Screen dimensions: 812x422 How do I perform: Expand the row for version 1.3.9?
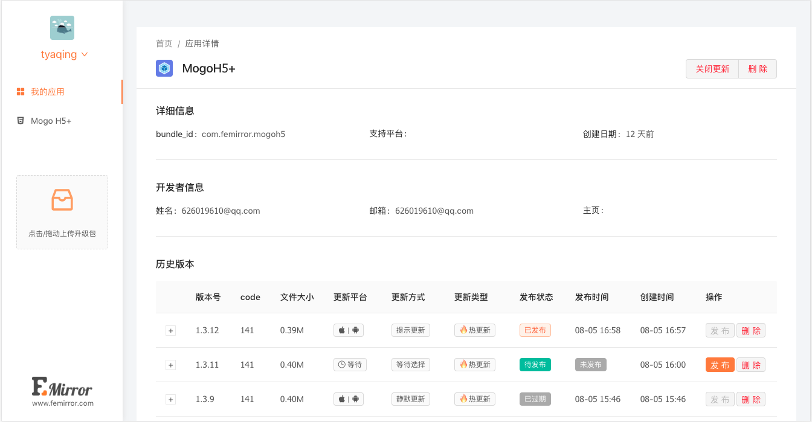170,400
